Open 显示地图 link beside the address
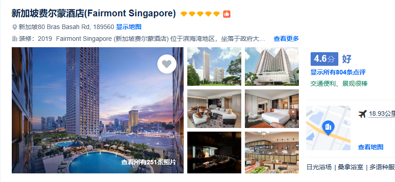The width and height of the screenshot is (395, 182). [129, 27]
